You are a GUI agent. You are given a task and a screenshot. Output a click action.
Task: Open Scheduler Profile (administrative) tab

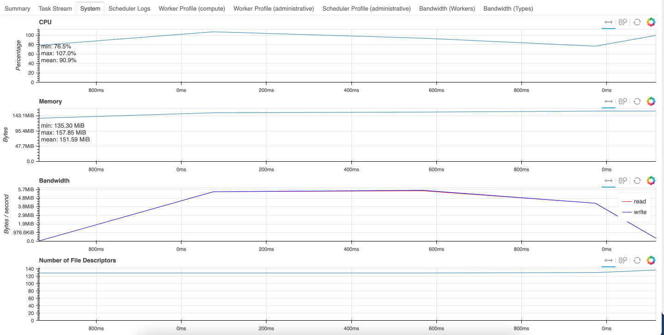click(366, 8)
